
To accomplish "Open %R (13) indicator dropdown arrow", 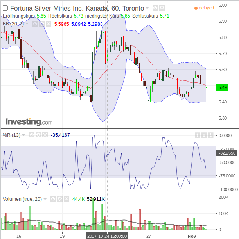I will [23, 135].
